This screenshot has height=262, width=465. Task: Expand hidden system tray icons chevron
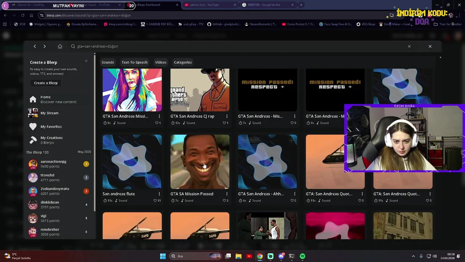(x=413, y=256)
